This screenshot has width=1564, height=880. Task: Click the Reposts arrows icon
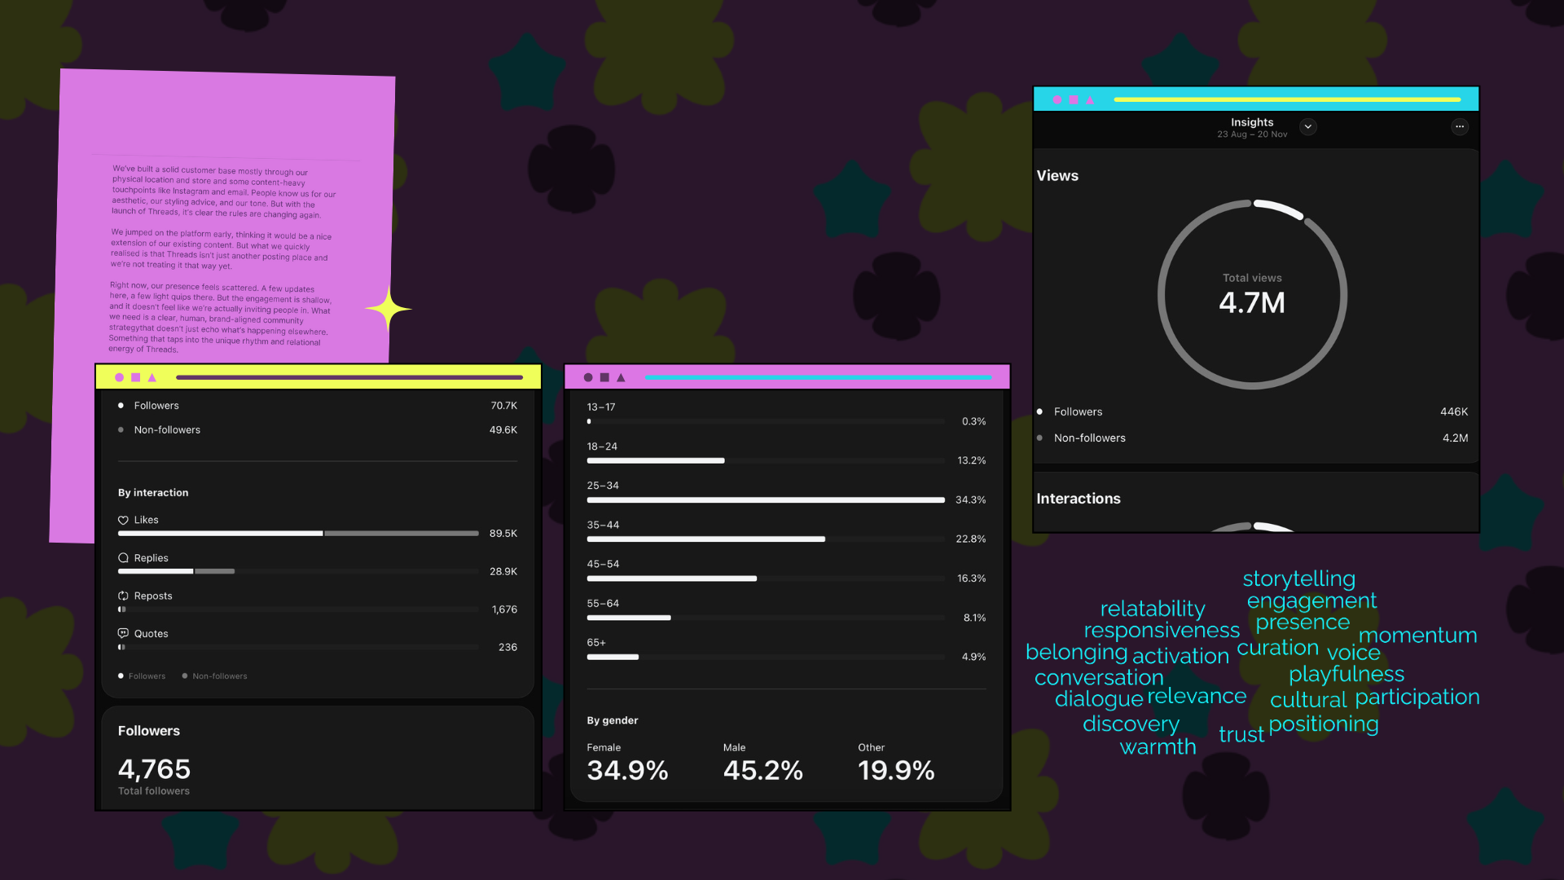(x=123, y=596)
